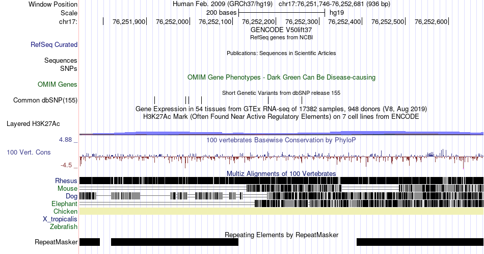
Task: Click the RepeatMasker track label
Action: 56,242
